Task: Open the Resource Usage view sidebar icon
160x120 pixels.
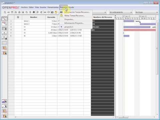Action: (x=4, y=53)
